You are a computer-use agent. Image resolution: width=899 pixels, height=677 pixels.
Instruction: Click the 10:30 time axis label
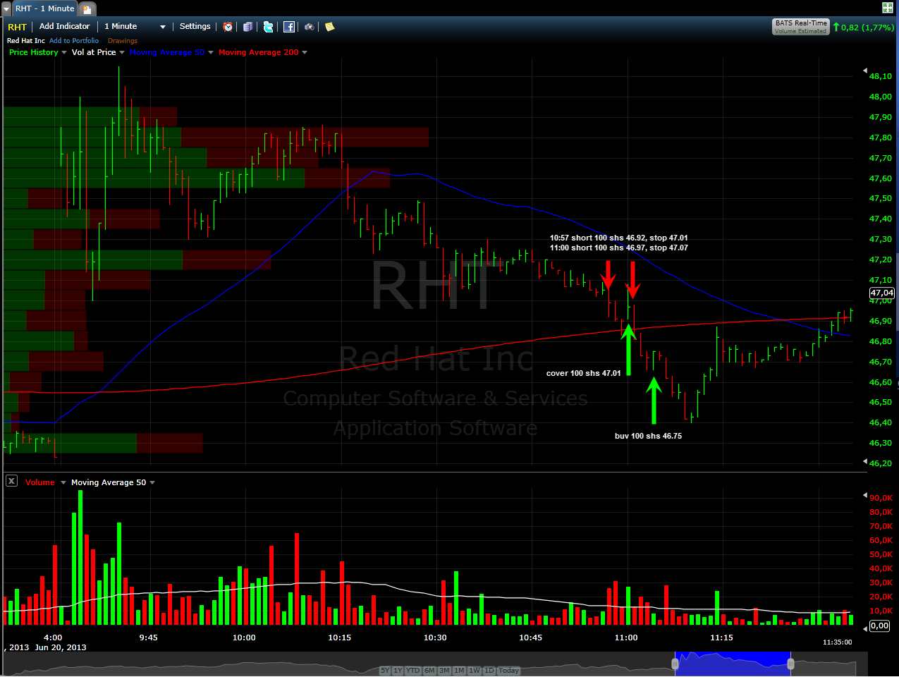pyautogui.click(x=435, y=638)
